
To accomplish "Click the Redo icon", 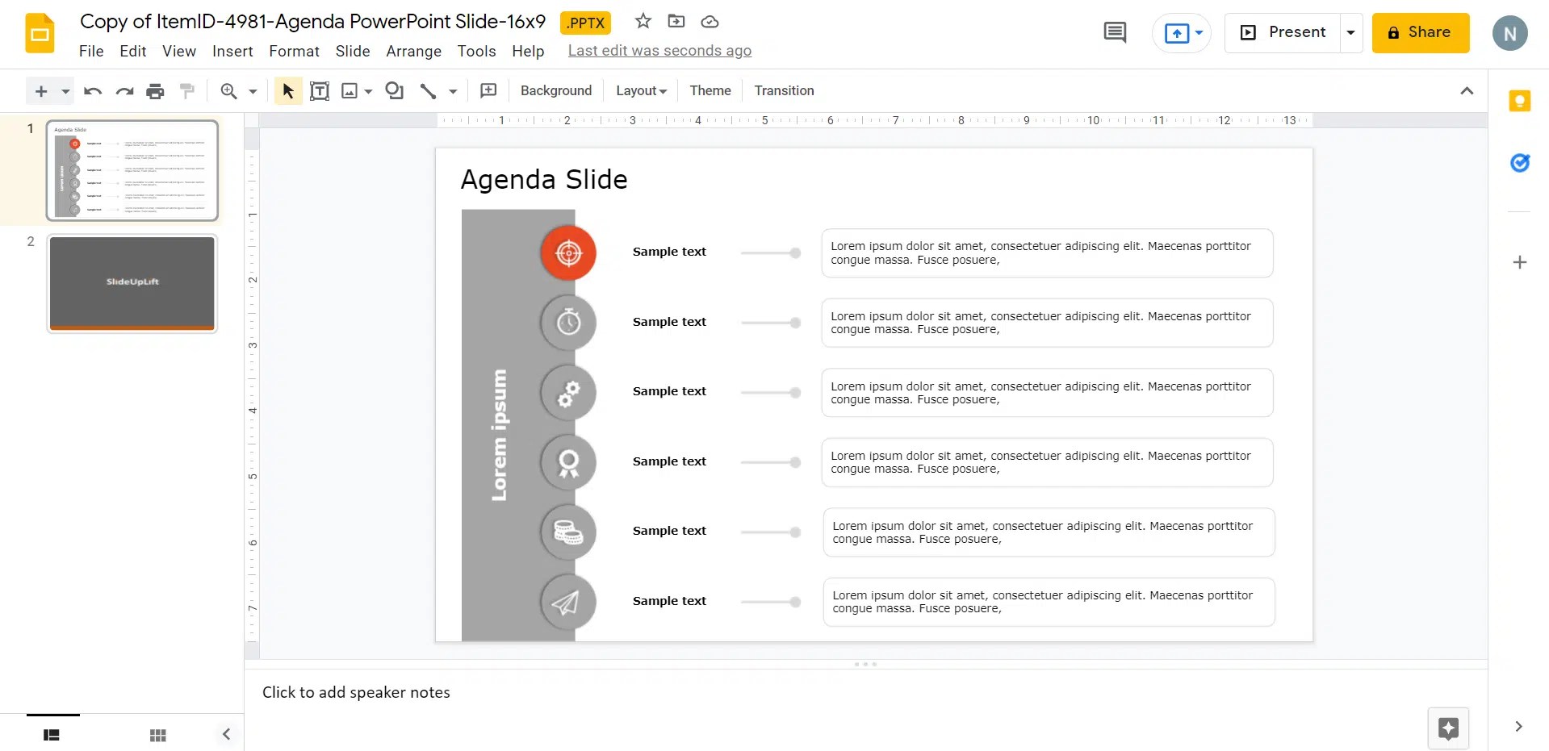I will (124, 90).
